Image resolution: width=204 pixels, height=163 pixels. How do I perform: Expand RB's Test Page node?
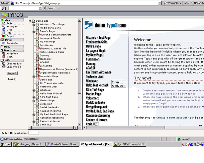pyautogui.click(x=34, y=97)
